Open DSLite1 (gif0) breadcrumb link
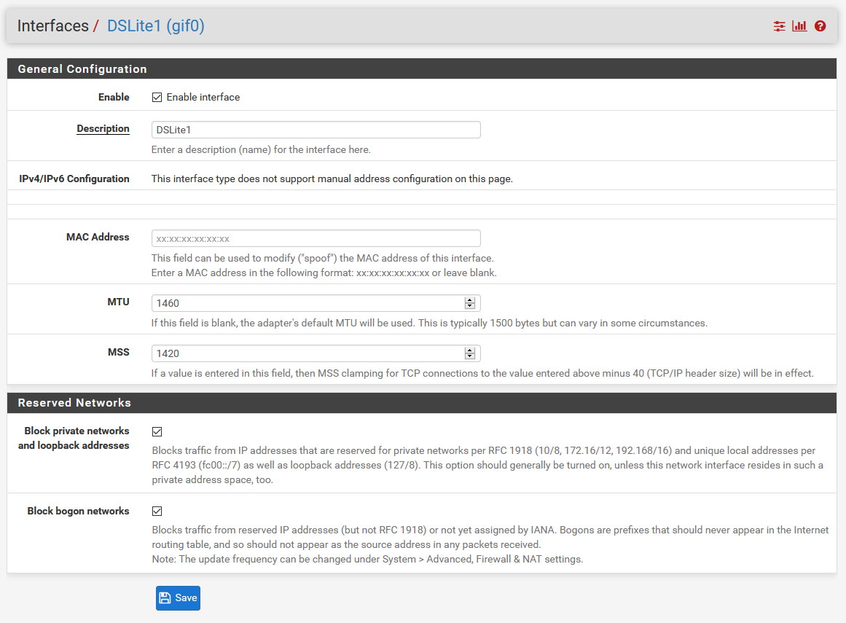 tap(155, 26)
